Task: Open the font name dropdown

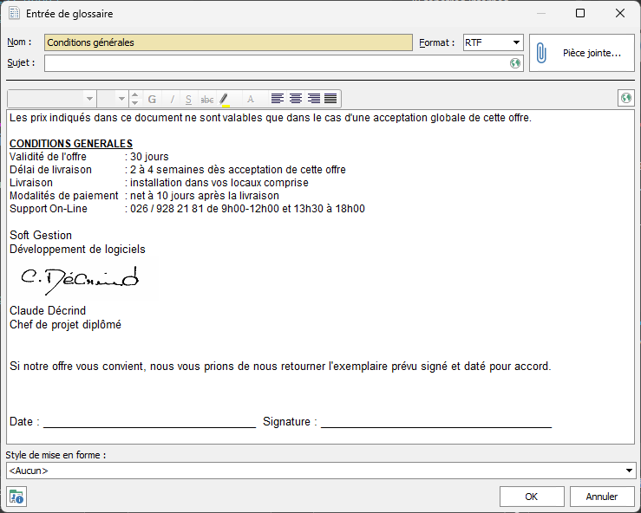Action: pos(88,99)
